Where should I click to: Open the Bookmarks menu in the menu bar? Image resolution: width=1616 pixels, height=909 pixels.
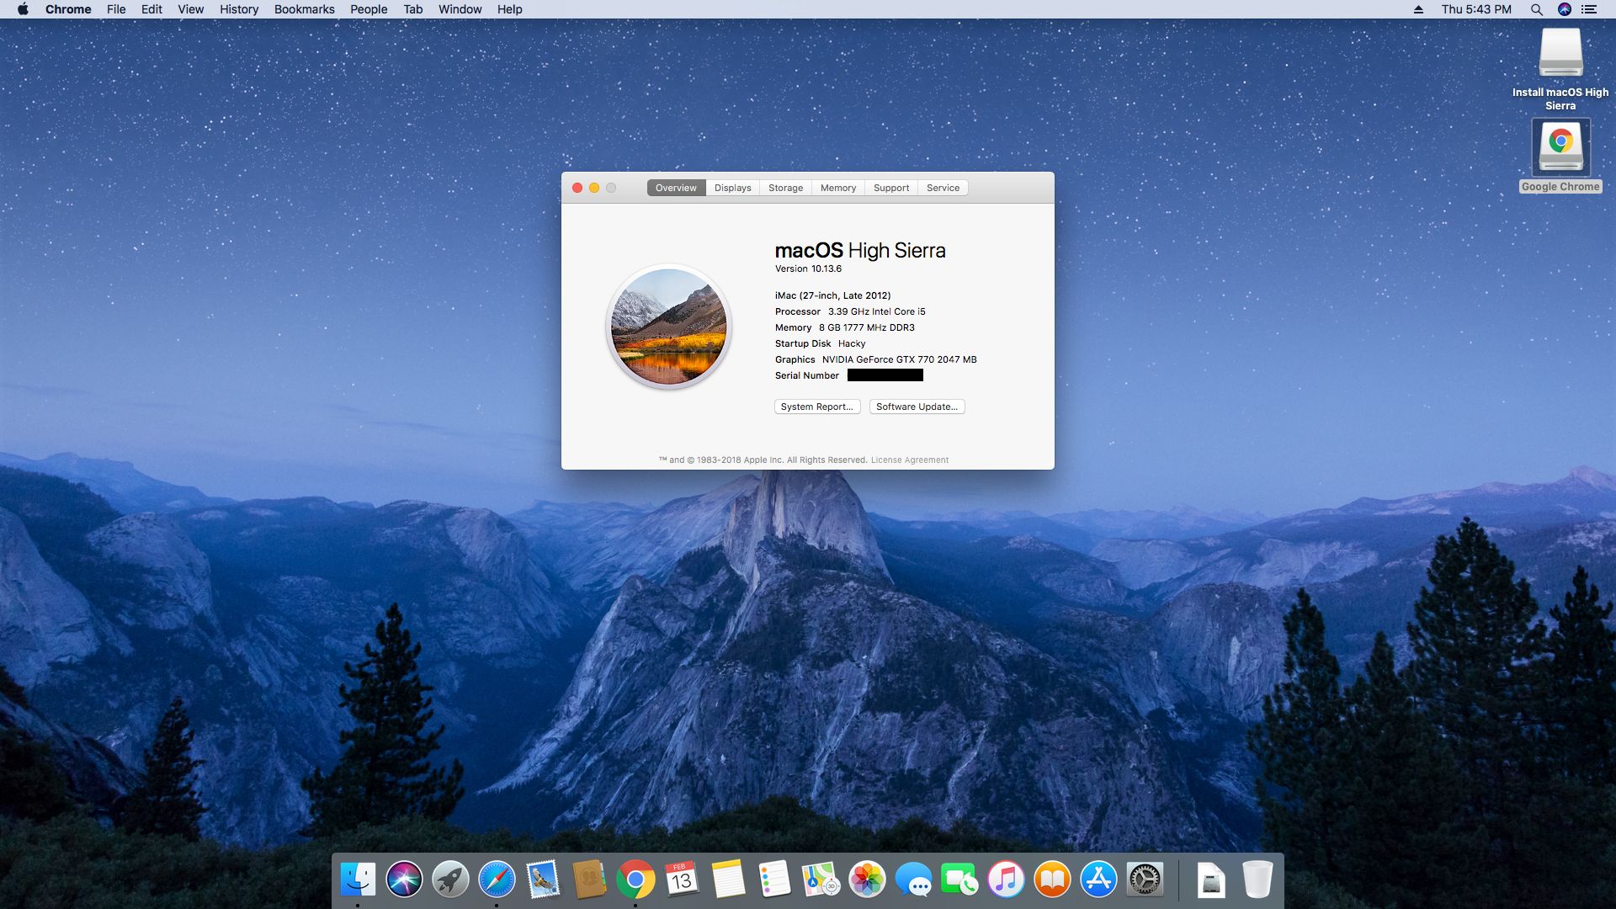pyautogui.click(x=304, y=9)
